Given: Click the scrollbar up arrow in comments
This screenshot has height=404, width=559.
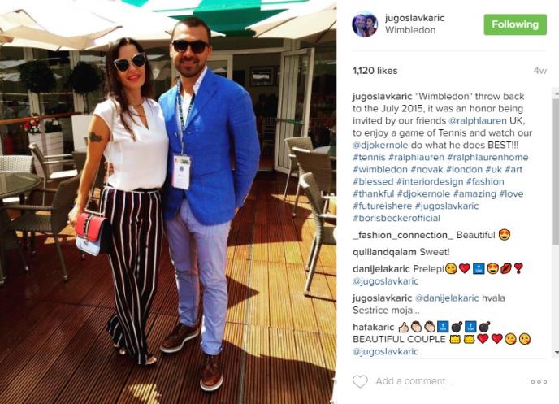Looking at the screenshot, I should 556,93.
